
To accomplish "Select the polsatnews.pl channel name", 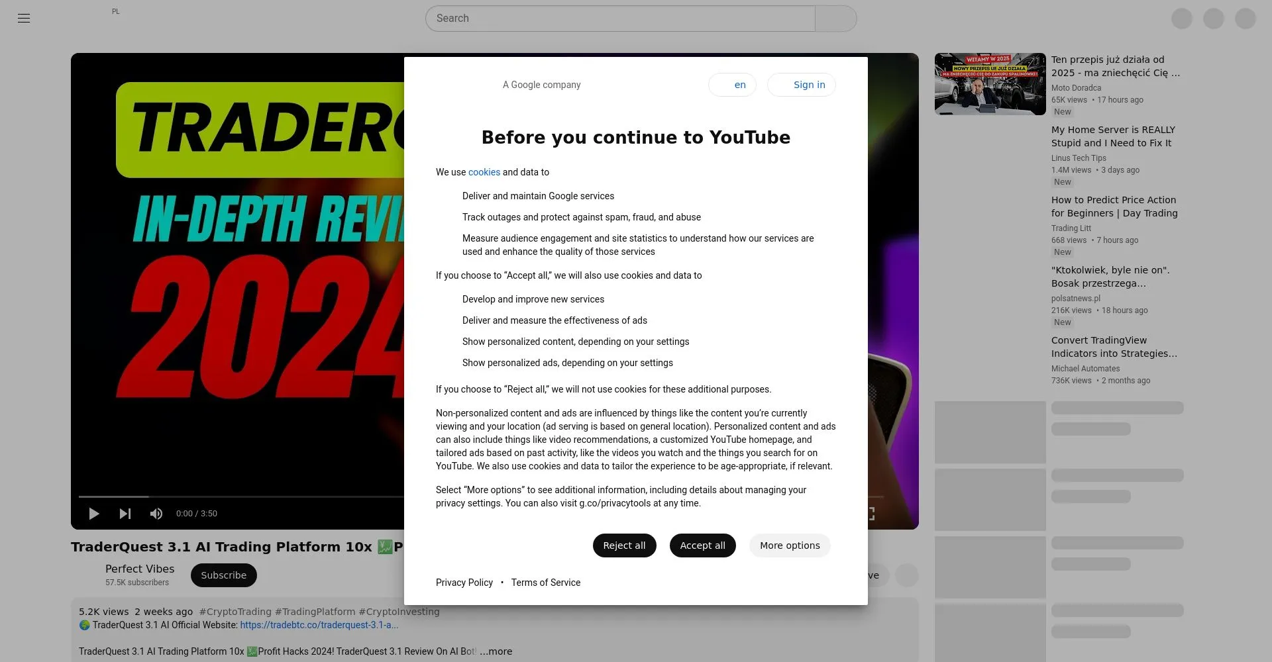I will pyautogui.click(x=1076, y=299).
